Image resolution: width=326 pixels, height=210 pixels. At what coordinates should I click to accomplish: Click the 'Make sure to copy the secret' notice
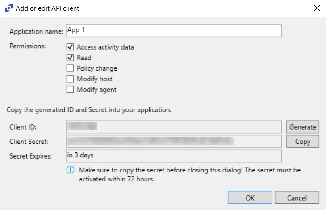(x=190, y=174)
